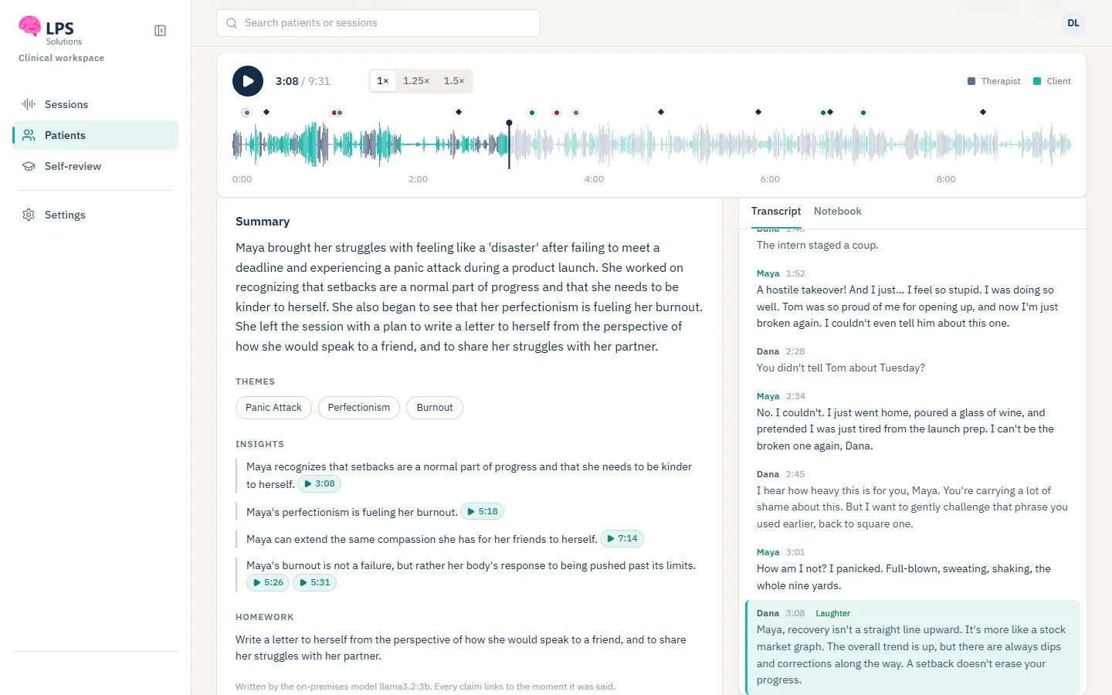Screen dimensions: 1112x695
Task: Play the 5:26 burnout insight clip
Action: coord(268,582)
